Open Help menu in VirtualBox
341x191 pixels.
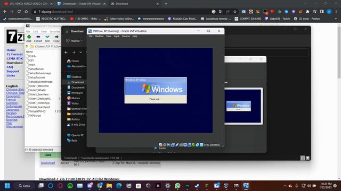point(135,36)
